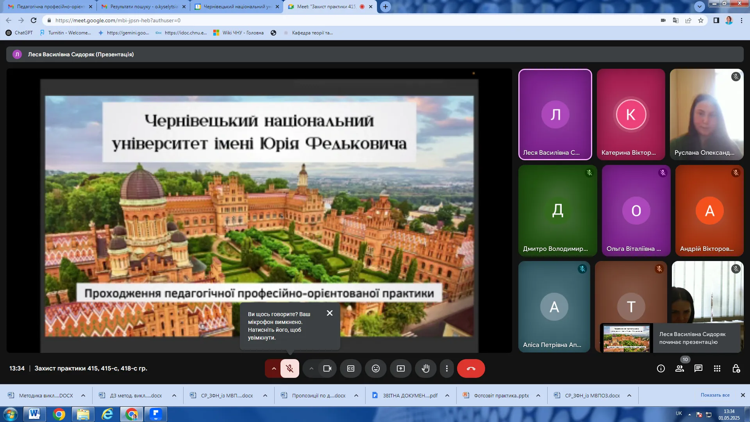The width and height of the screenshot is (750, 422).
Task: Send an emoji reaction
Action: 376,368
